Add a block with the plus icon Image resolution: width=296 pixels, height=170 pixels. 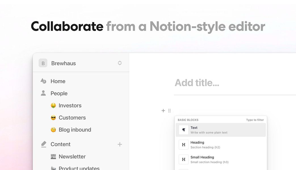point(163,110)
